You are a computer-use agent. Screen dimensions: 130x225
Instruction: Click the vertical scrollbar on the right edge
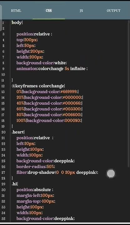128,93
